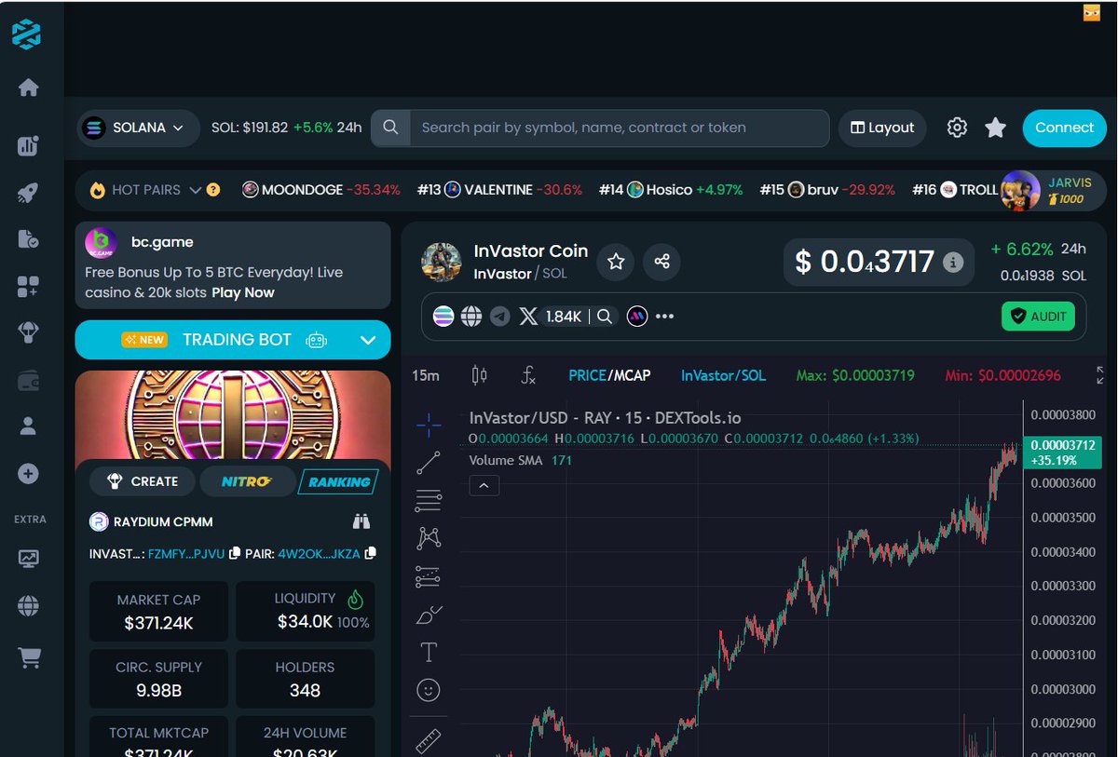Select the emoji icons tool
The width and height of the screenshot is (1118, 757).
click(429, 690)
